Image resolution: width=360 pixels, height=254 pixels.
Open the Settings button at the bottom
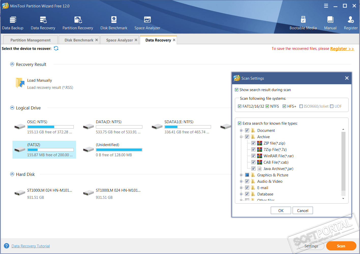click(x=311, y=246)
